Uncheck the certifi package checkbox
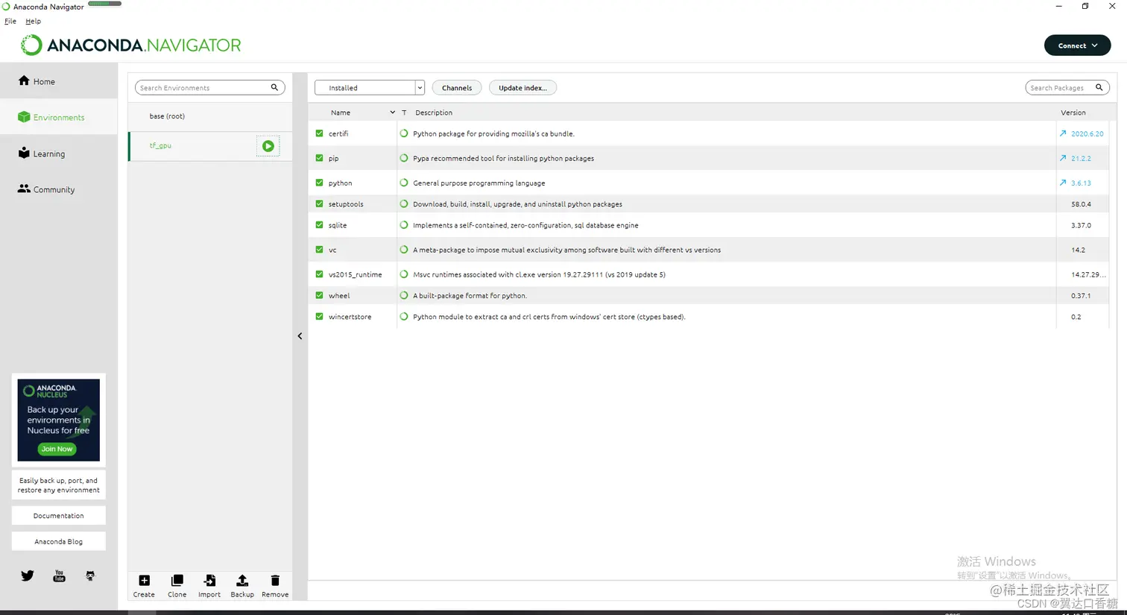 click(320, 133)
